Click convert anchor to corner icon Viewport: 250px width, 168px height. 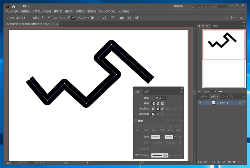tap(43, 18)
